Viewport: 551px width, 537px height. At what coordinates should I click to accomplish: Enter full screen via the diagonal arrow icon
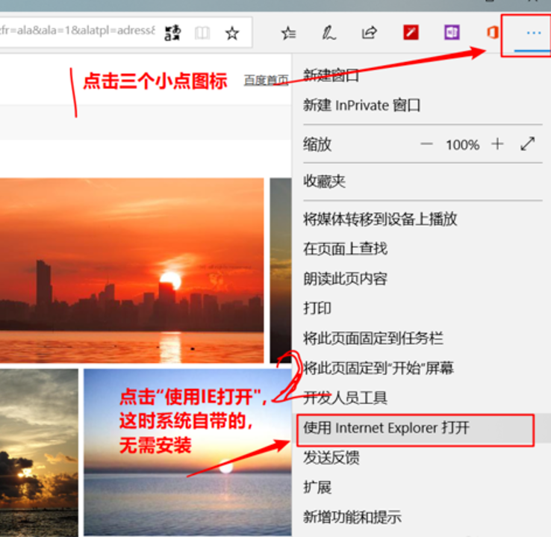[528, 144]
